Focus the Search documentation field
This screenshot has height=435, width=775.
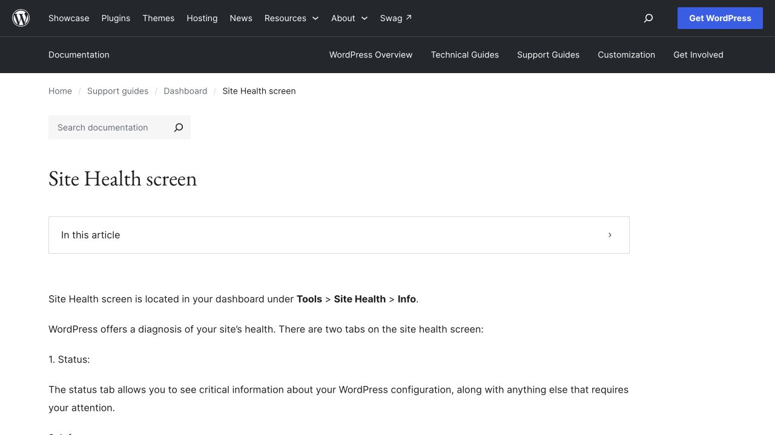pyautogui.click(x=108, y=127)
